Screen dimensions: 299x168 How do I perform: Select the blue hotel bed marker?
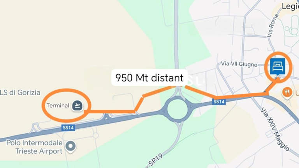[x=278, y=67]
